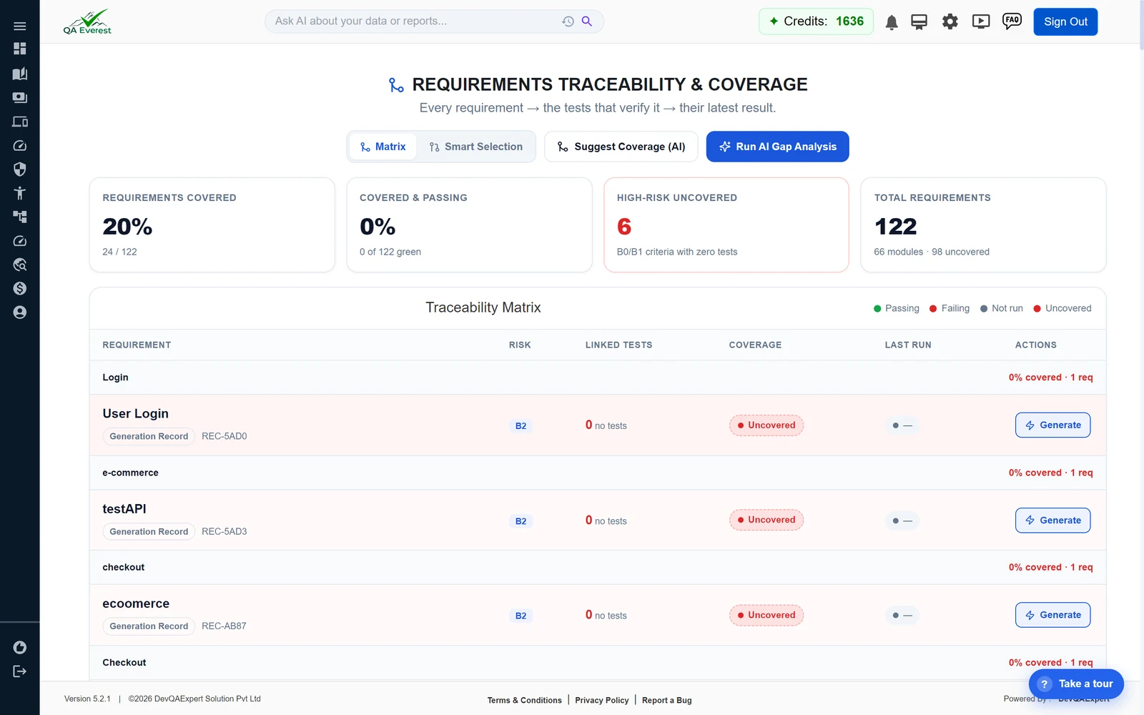Click the Credits 1636 badge

tap(816, 21)
